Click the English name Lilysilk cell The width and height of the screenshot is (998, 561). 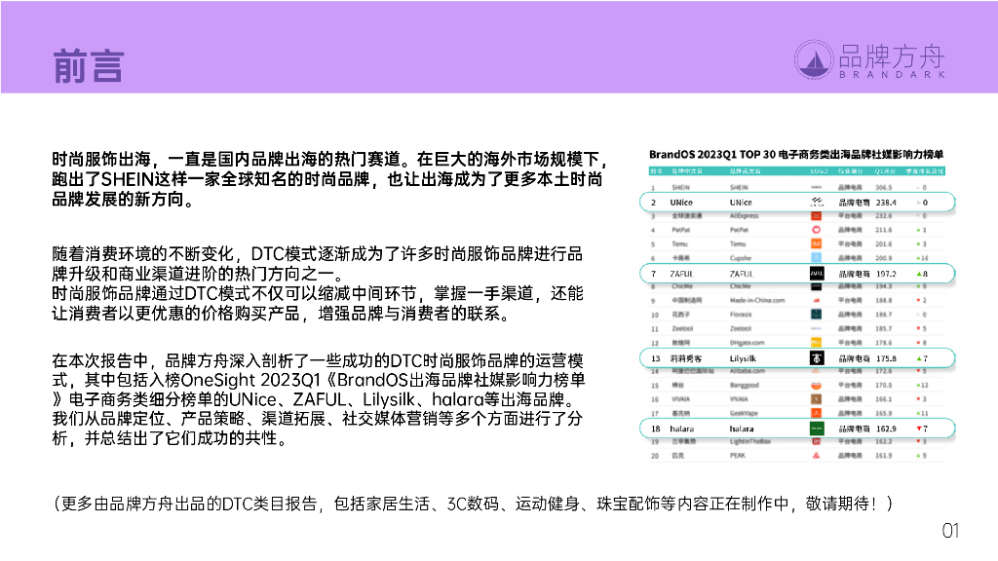pyautogui.click(x=743, y=358)
